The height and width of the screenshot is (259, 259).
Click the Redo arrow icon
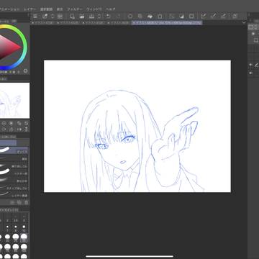coord(118,17)
